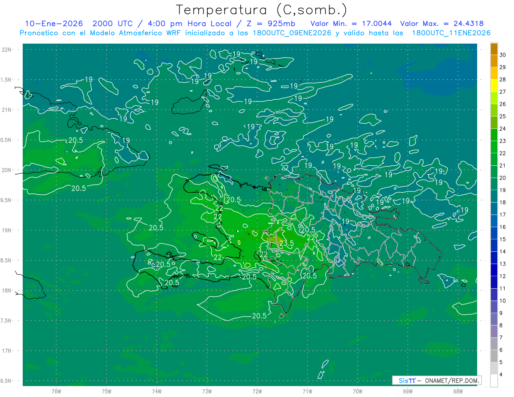Pick the yellow swatch between 27 and 28
Image resolution: width=514 pixels, height=397 pixels.
(x=494, y=86)
